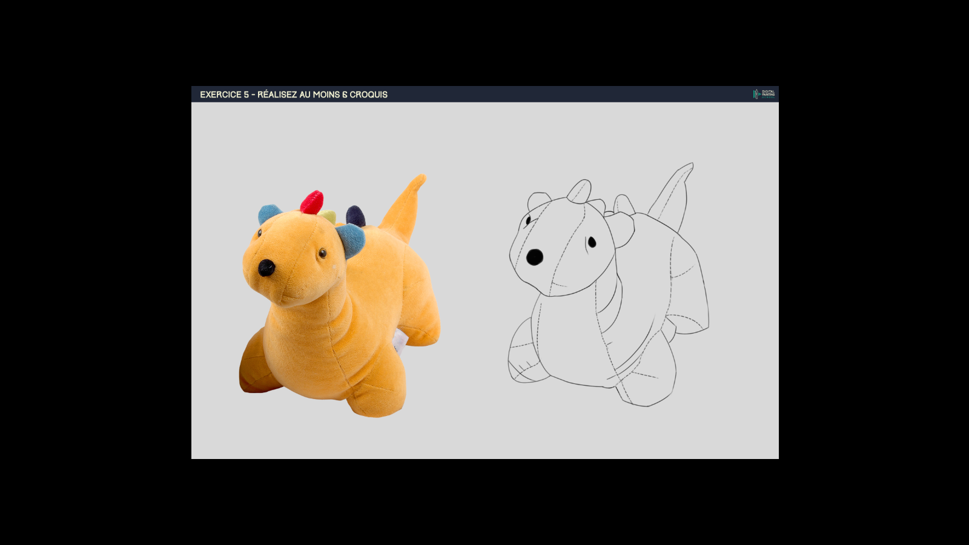Screen dimensions: 969x545
Task: Click the "Exercice 5" slide title text
Action: 293,94
